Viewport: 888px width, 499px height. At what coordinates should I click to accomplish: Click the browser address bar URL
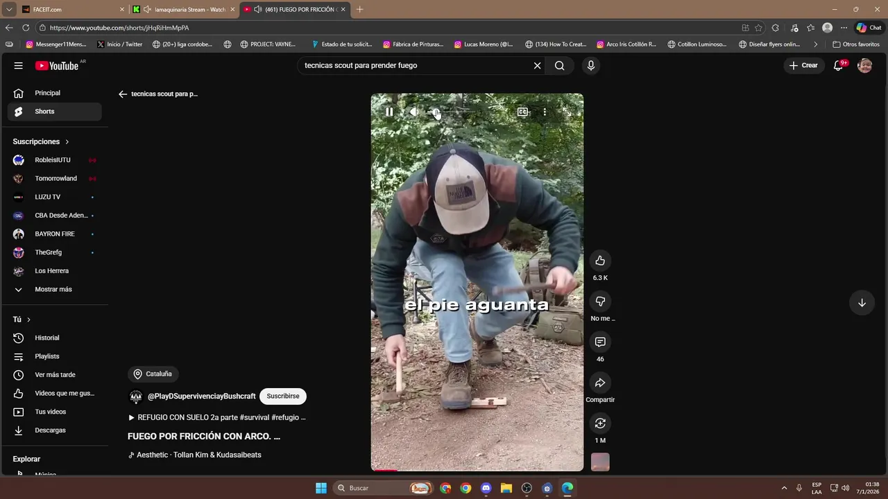[x=119, y=28]
